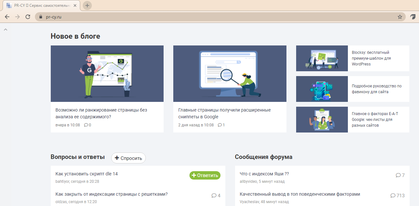This screenshot has width=419, height=206.
Task: Click the browser profile avatar icon
Action: (413, 16)
